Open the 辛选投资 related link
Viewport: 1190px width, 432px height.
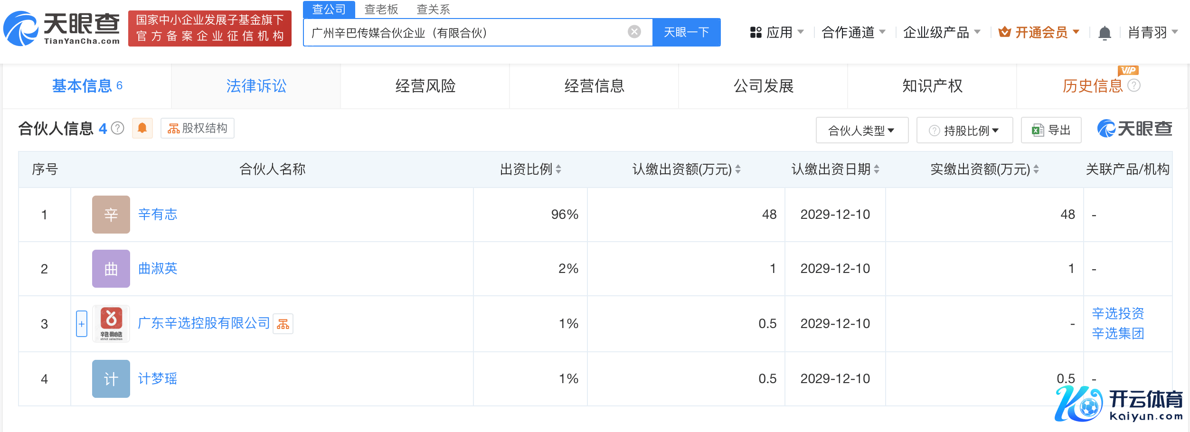pyautogui.click(x=1118, y=313)
